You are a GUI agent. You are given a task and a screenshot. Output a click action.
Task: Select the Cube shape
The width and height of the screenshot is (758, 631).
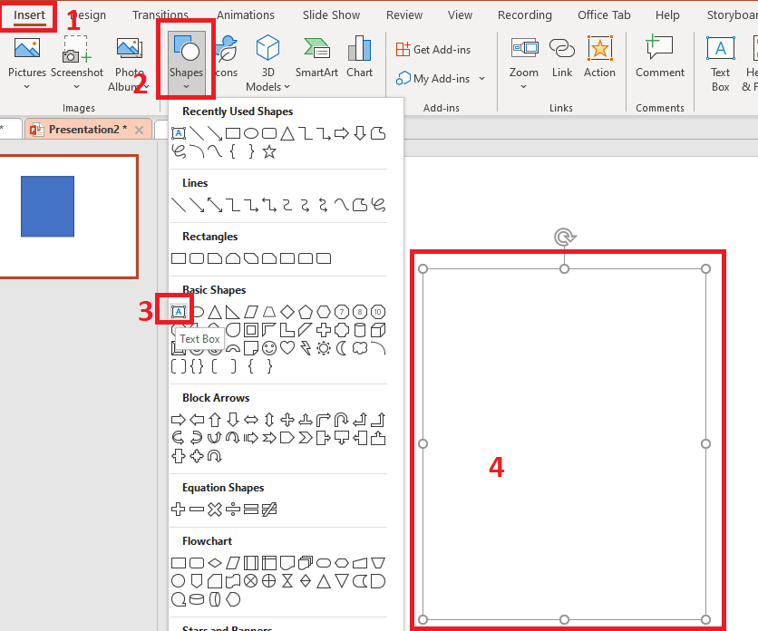point(378,330)
